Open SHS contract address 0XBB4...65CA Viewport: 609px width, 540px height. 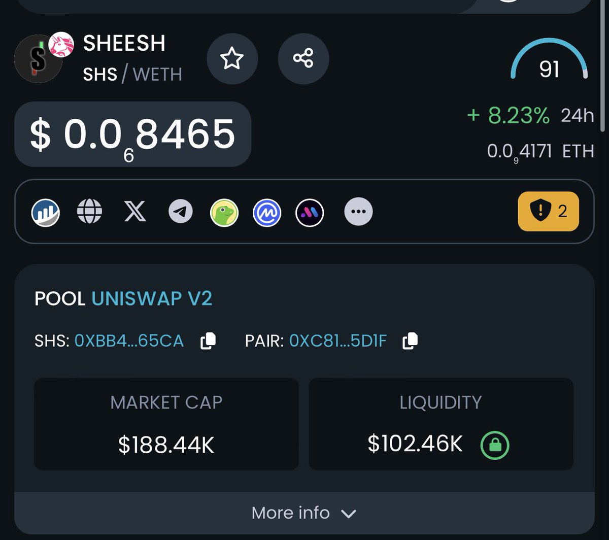click(x=129, y=341)
